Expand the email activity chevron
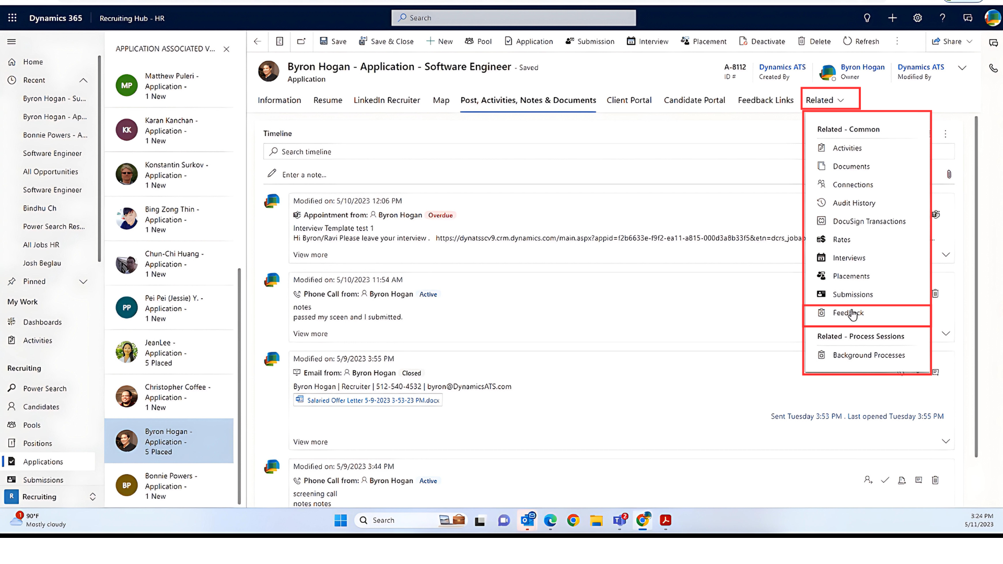This screenshot has height=564, width=1003. (x=946, y=442)
